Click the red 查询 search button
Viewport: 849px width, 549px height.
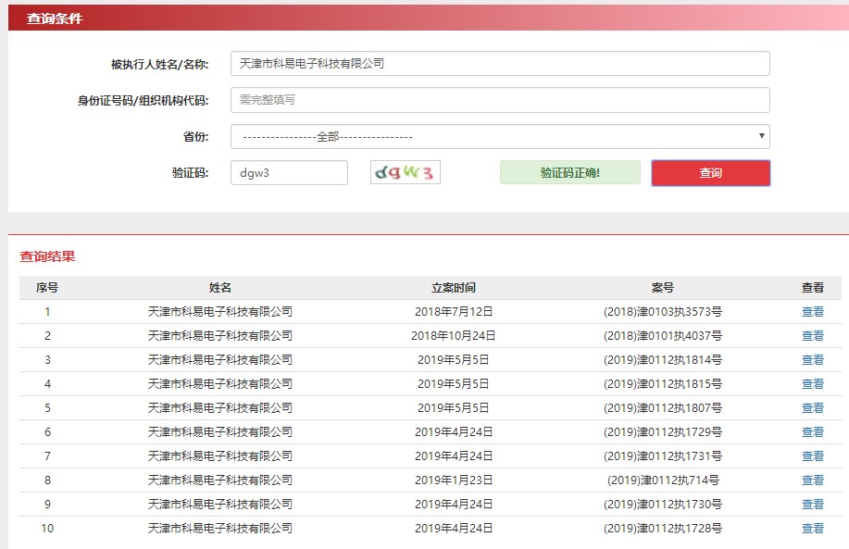click(x=710, y=172)
